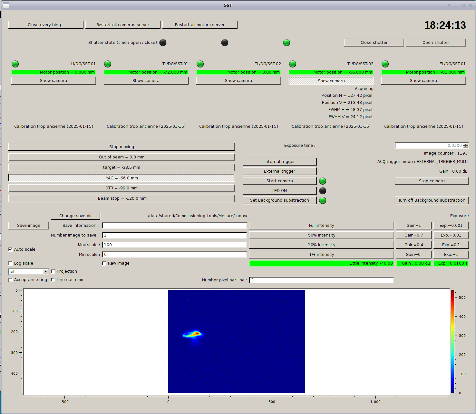
Task: Click the green status LED beside LI/DG/SST.01
Action: point(15,64)
